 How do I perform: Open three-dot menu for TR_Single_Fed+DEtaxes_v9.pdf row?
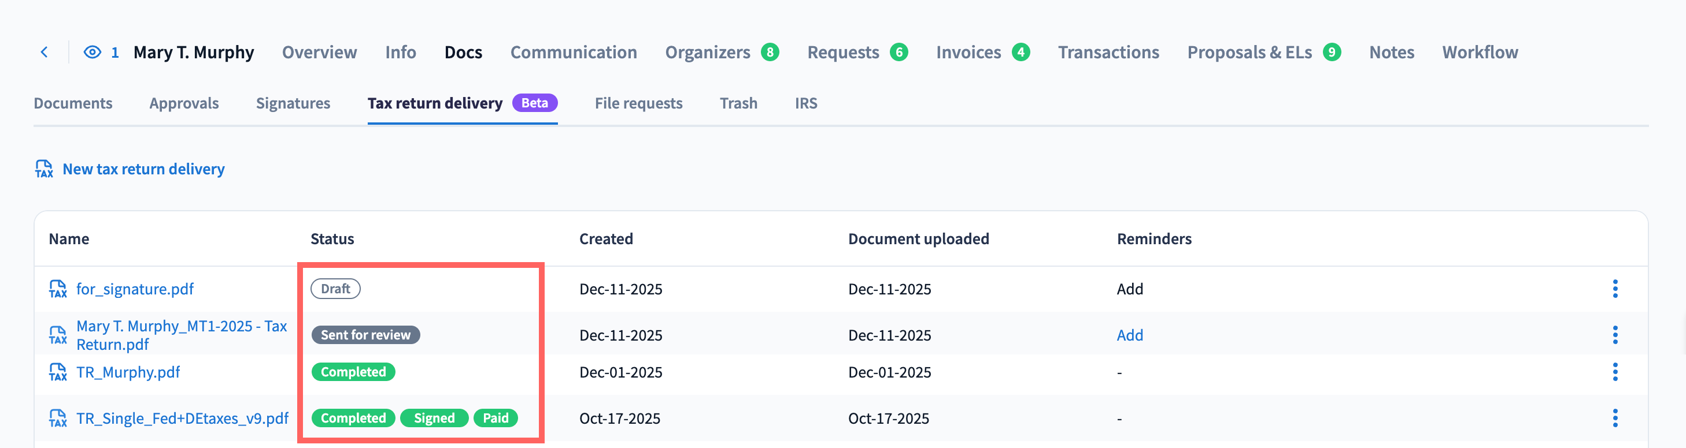[x=1615, y=418]
